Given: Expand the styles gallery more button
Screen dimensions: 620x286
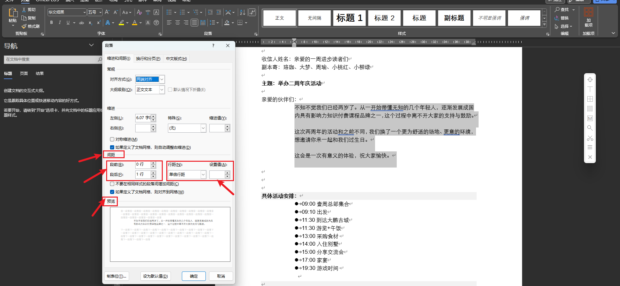Looking at the screenshot, I should tap(544, 25).
